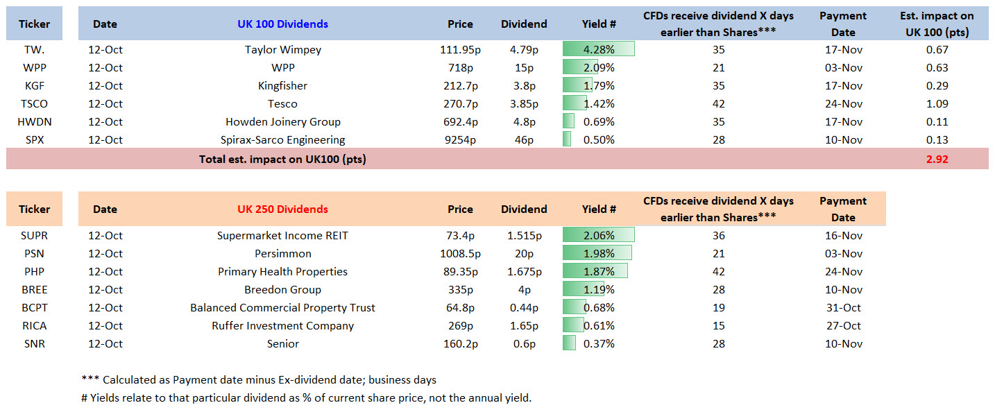Select the 1.98% yield cell
Screen dimensions: 995x412
599,254
